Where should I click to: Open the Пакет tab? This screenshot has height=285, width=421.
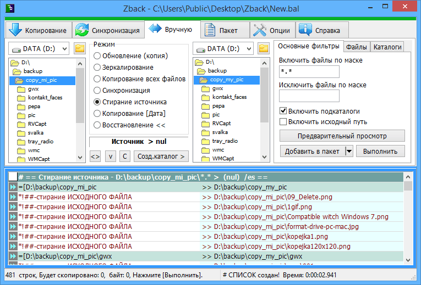point(225,30)
